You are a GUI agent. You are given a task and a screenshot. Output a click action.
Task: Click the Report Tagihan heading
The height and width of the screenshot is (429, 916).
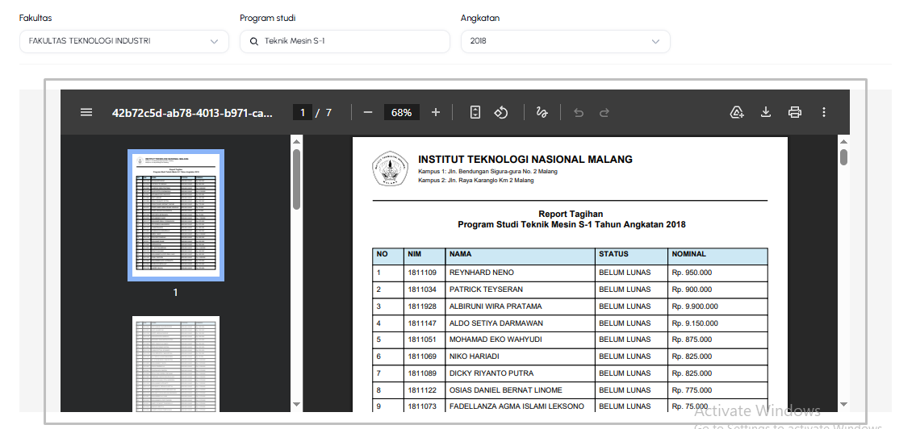[571, 214]
